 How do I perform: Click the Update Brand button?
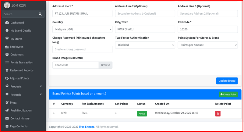[x=227, y=81]
